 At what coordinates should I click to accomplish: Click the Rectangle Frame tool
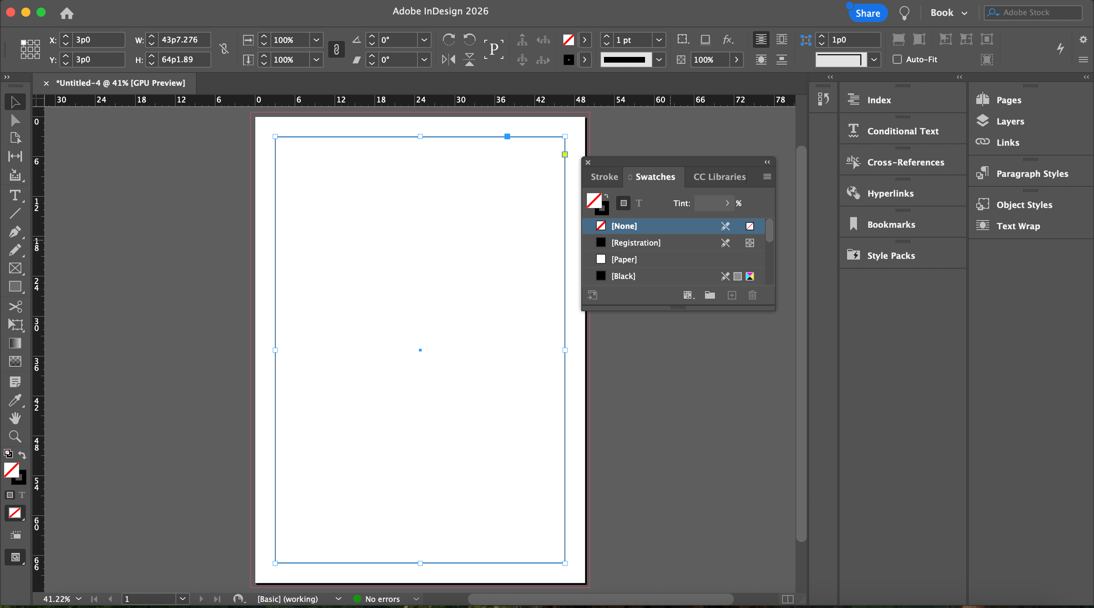[x=15, y=268]
